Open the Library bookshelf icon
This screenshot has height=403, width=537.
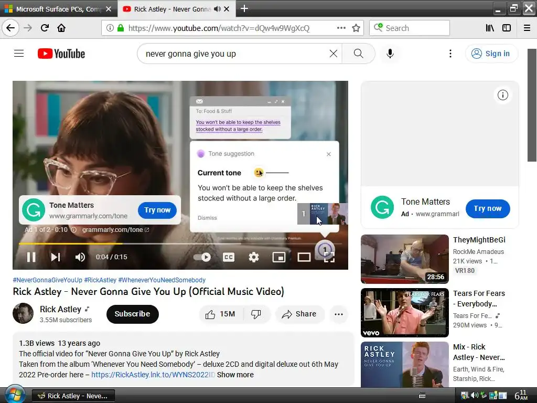pyautogui.click(x=490, y=28)
